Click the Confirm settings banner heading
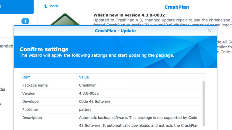Screen dimensions: 232x130 tap(44, 49)
